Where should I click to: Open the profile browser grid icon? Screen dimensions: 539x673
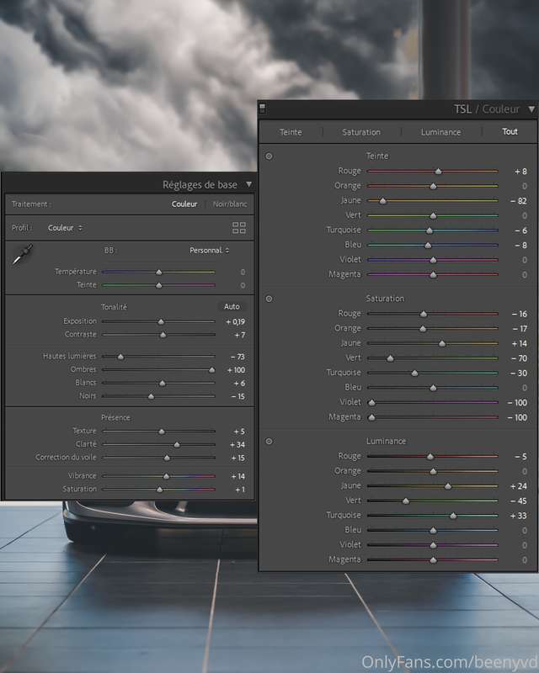pos(239,227)
